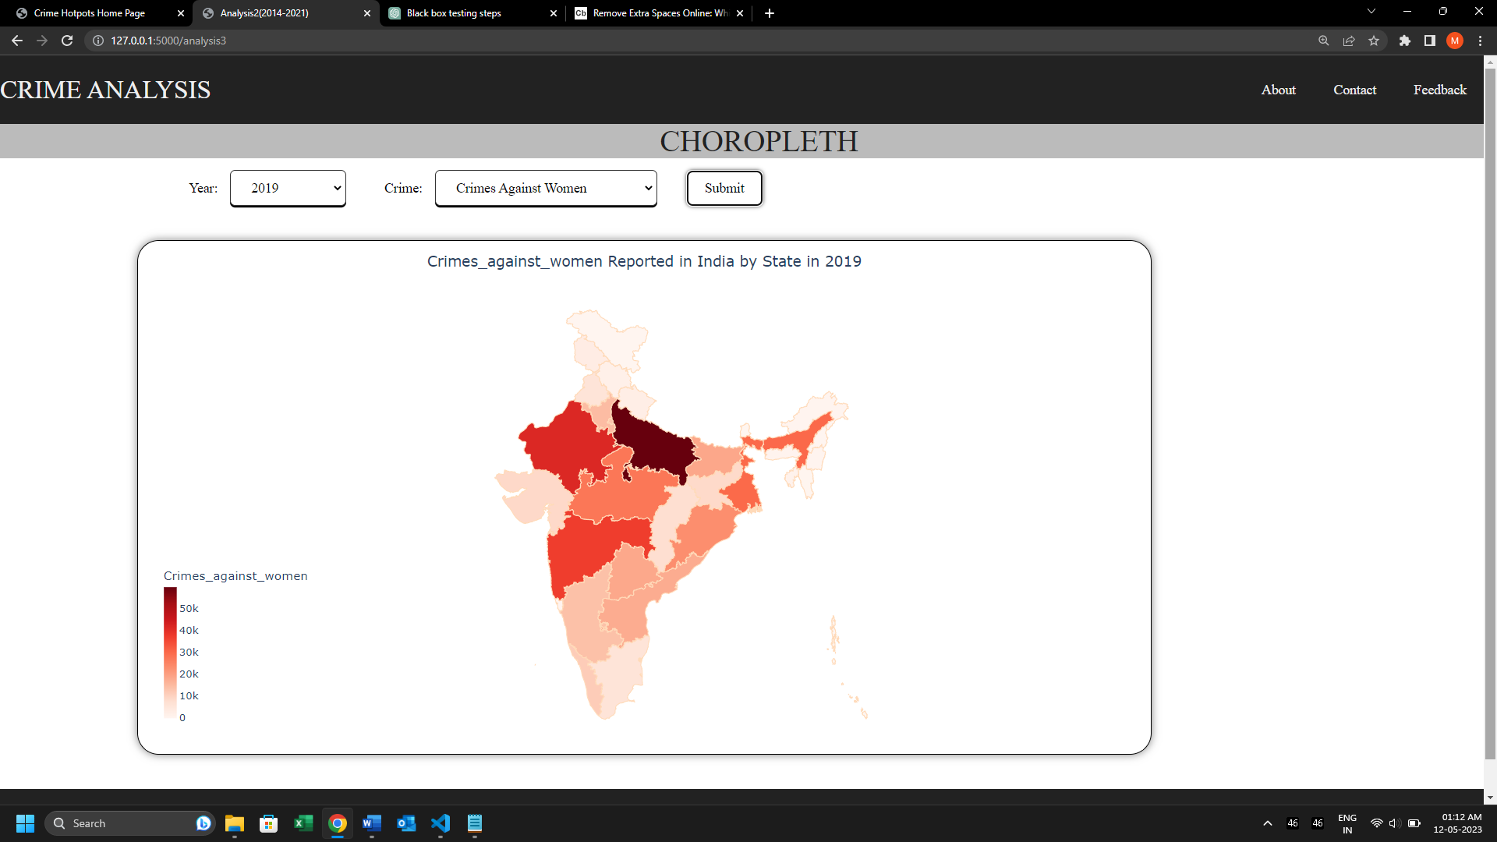The image size is (1497, 842).
Task: Click inside the browser address bar
Action: coord(312,41)
